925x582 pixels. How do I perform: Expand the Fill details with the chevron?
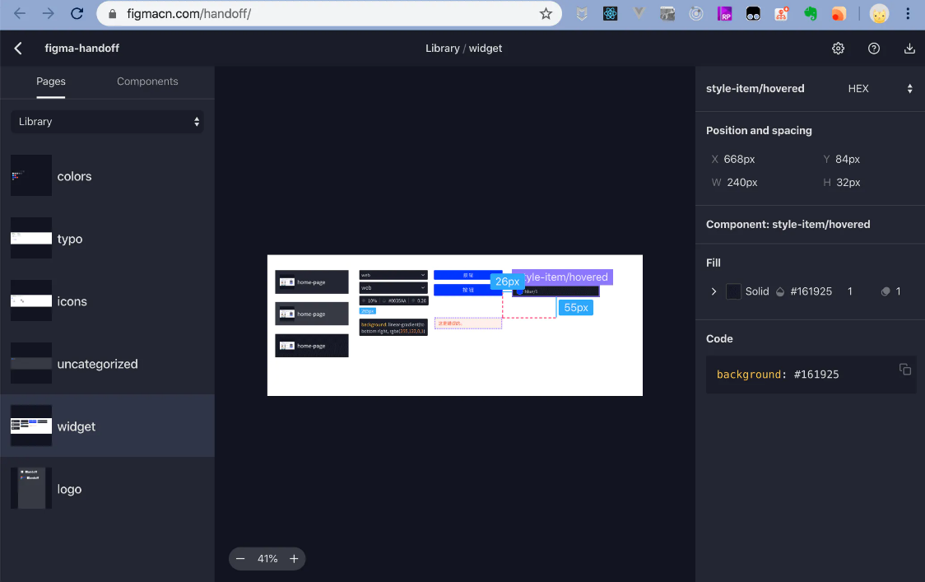[714, 291]
